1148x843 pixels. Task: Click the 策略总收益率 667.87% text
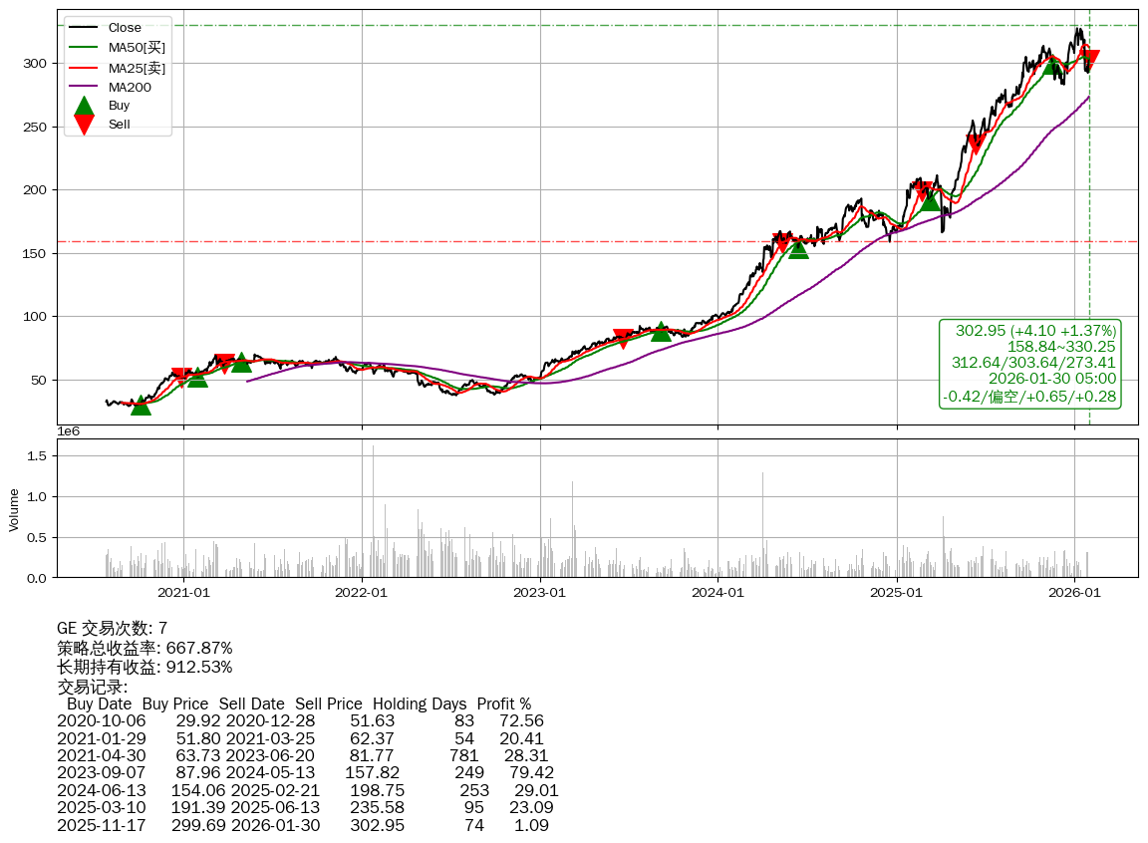tap(144, 648)
